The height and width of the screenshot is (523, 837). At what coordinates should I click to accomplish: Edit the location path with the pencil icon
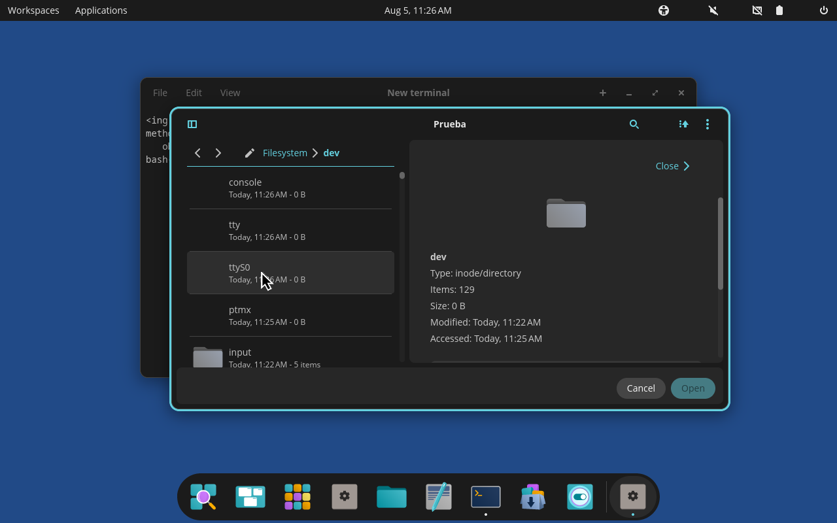(249, 153)
